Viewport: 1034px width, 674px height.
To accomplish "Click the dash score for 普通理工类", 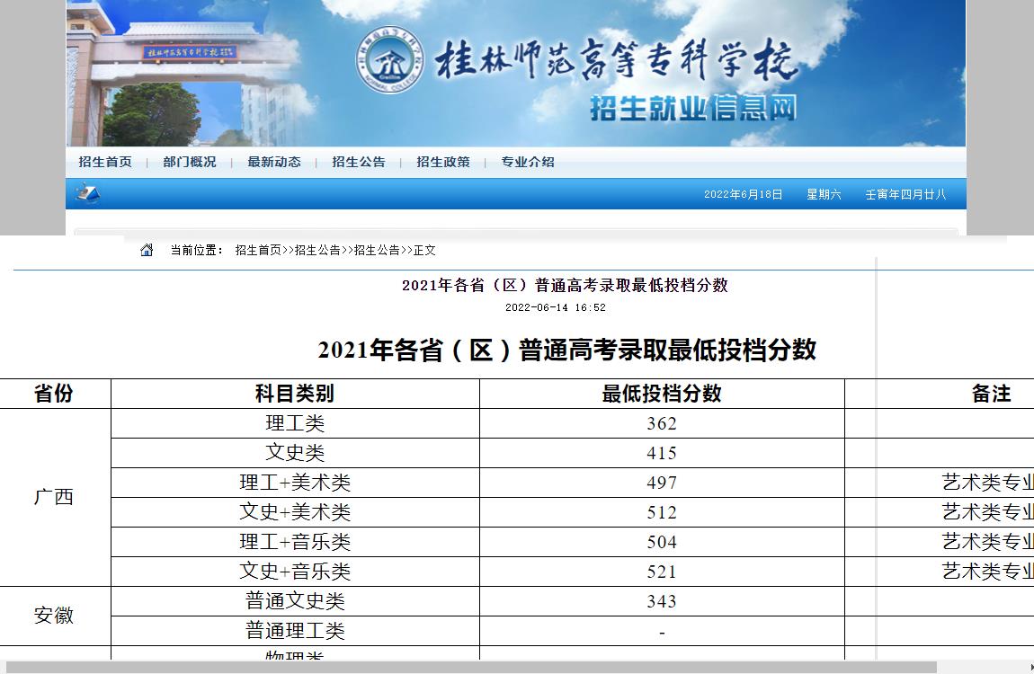I will 662,634.
